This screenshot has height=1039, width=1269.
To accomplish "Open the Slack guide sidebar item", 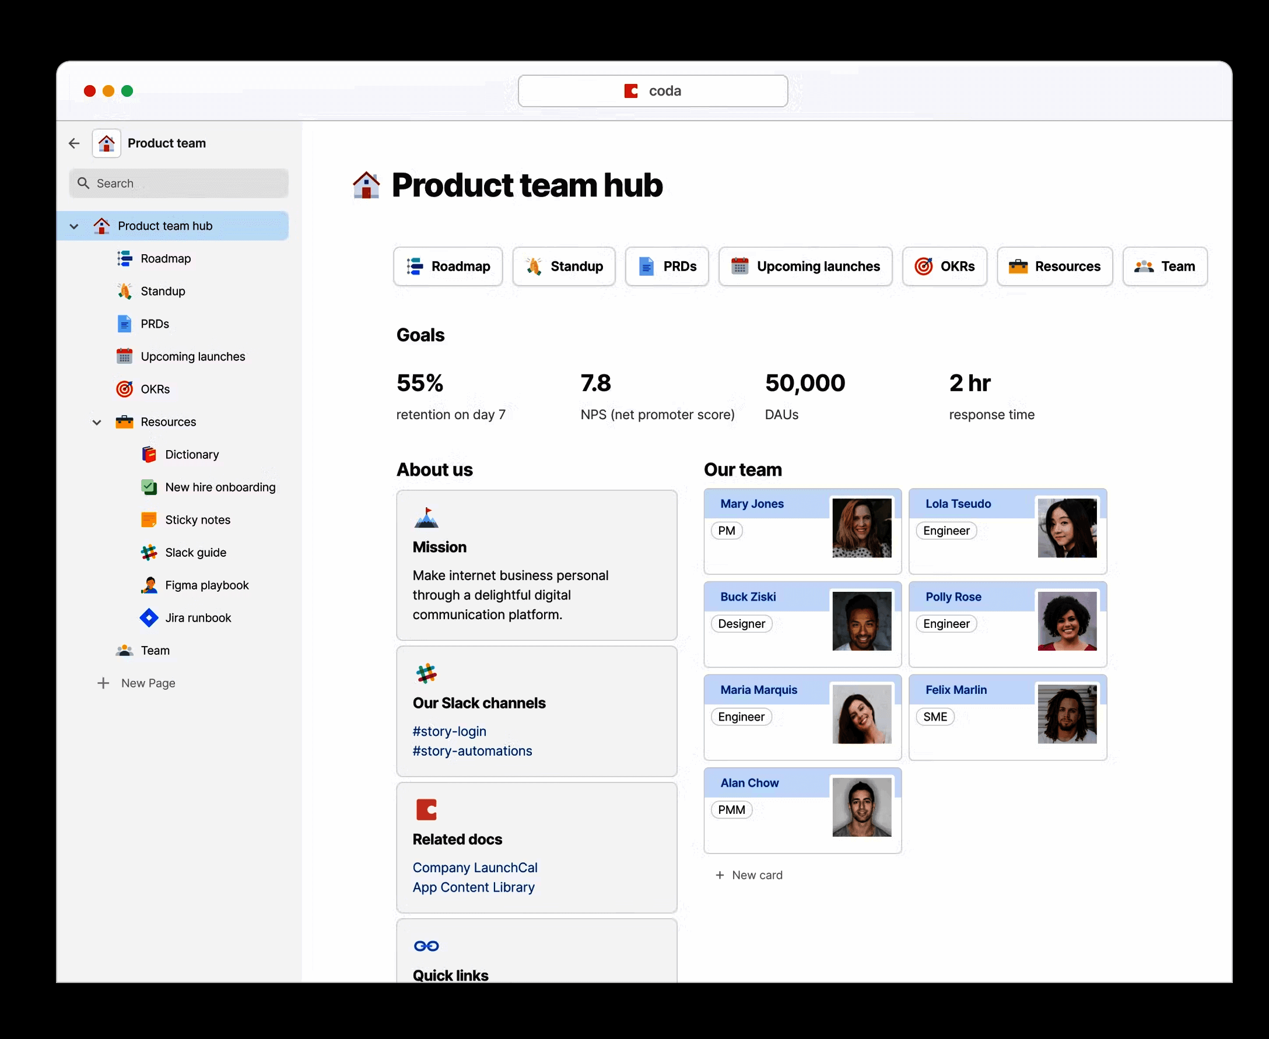I will 195,552.
